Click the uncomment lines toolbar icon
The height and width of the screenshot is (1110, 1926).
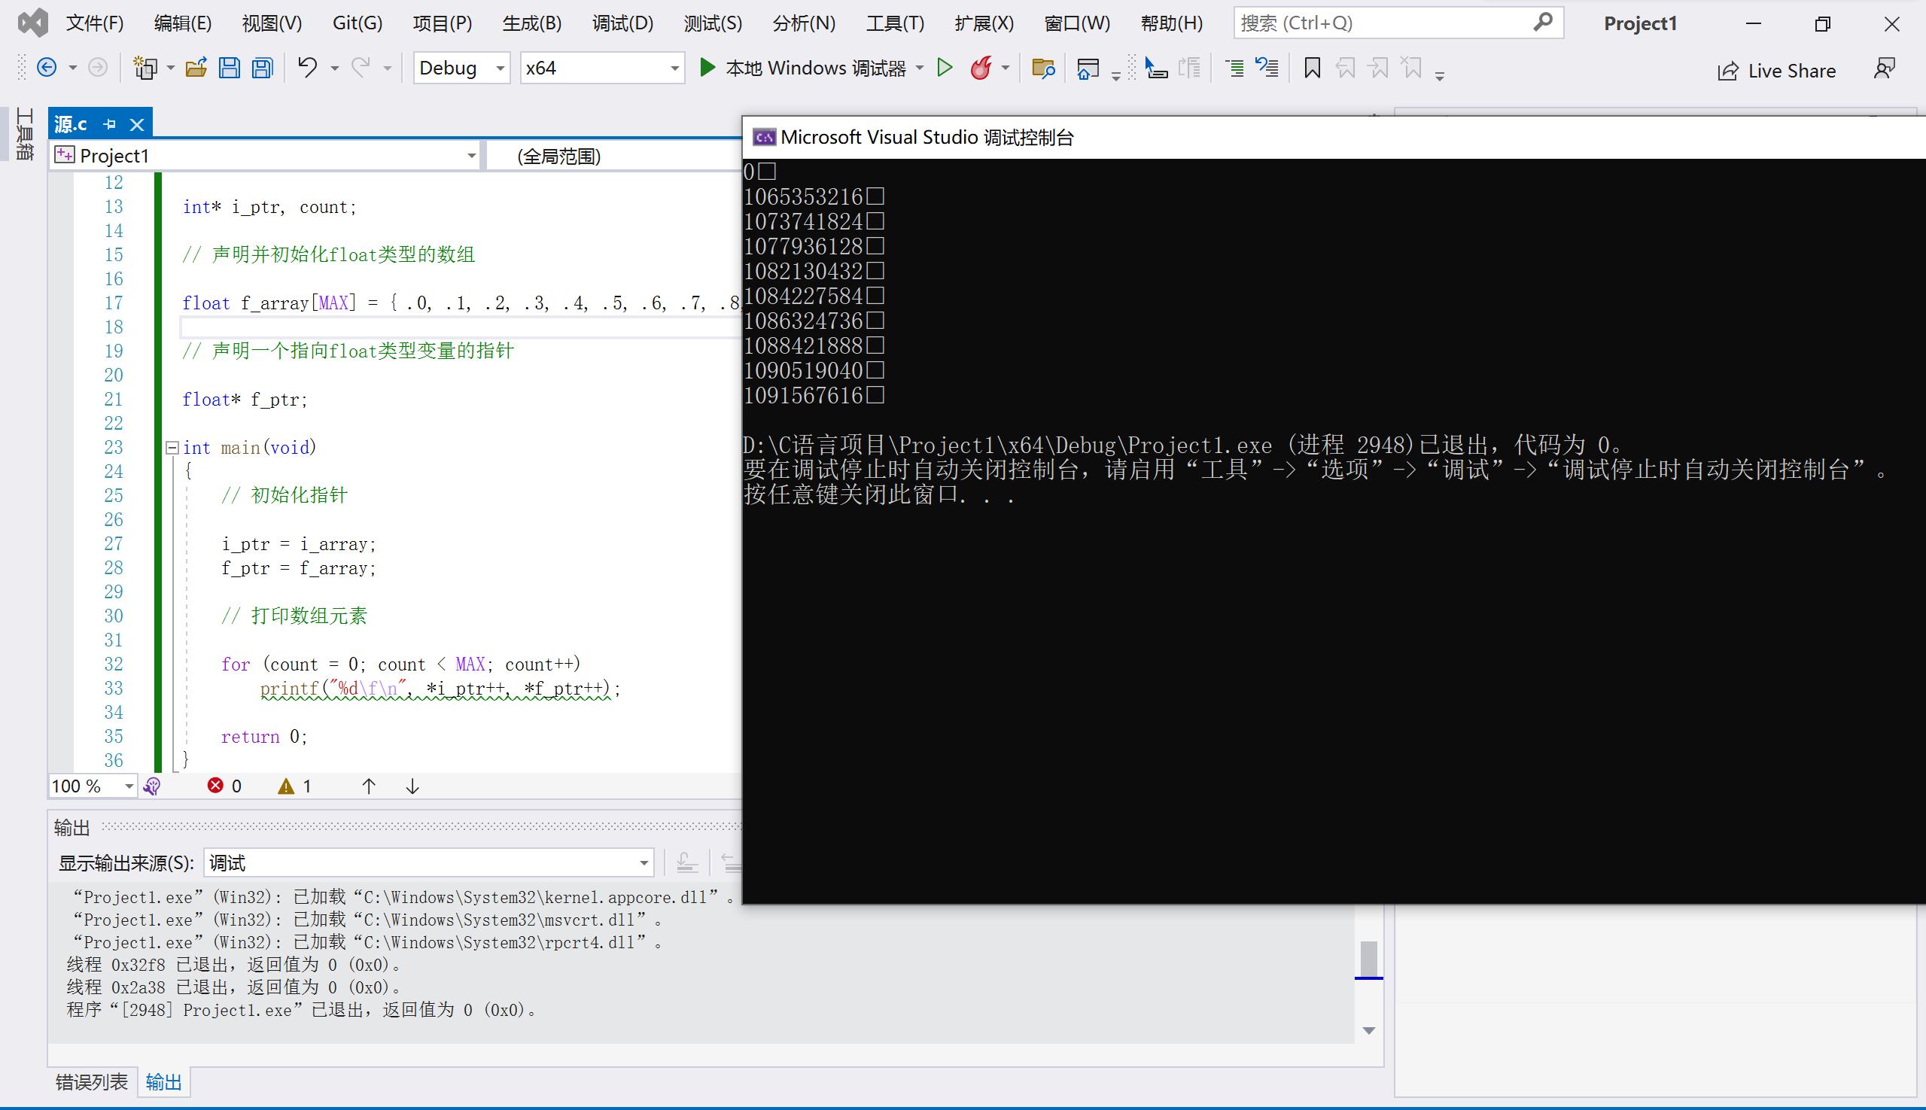1267,68
